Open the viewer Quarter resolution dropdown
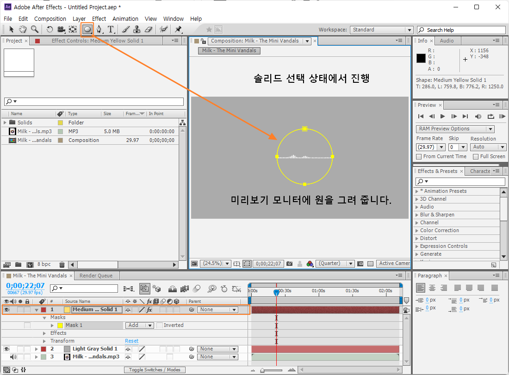 pos(335,264)
